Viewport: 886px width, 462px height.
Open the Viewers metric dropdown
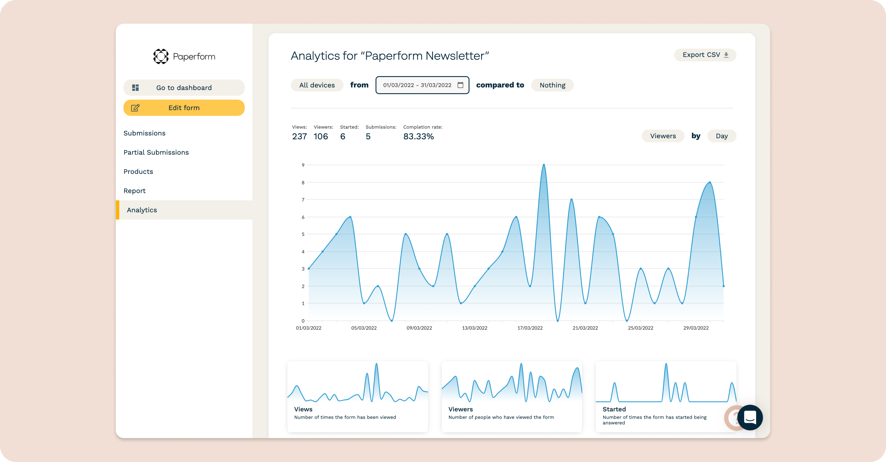point(662,136)
